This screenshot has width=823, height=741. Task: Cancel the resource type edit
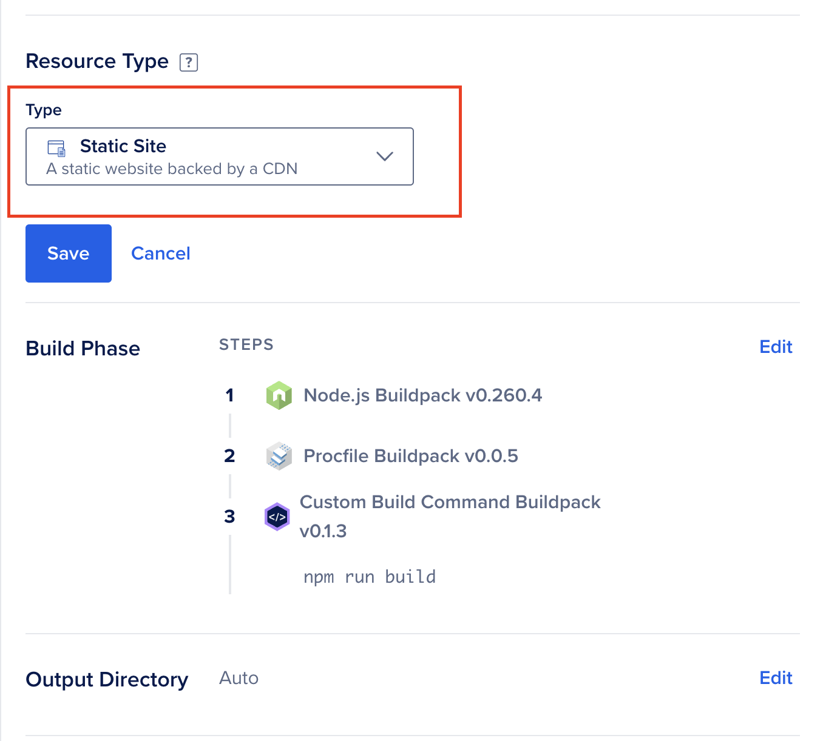tap(160, 253)
